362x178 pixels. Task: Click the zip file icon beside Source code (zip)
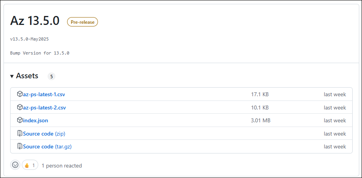pyautogui.click(x=20, y=133)
